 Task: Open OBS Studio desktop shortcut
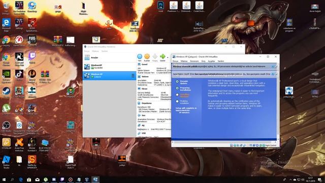pyautogui.click(x=6, y=127)
